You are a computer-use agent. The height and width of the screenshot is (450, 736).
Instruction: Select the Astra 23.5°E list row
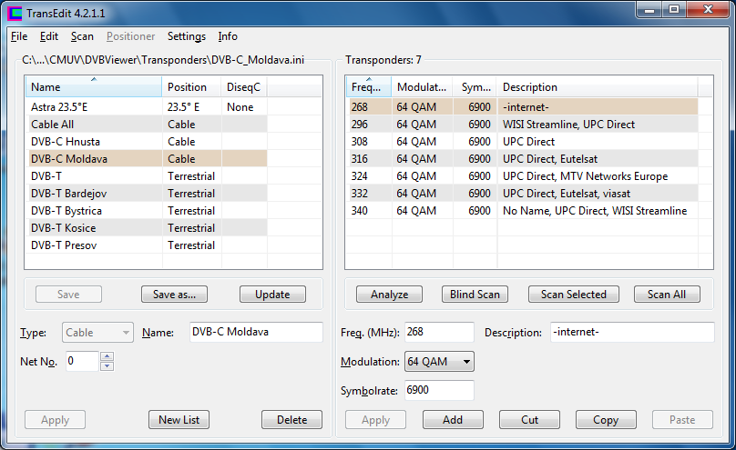(148, 106)
